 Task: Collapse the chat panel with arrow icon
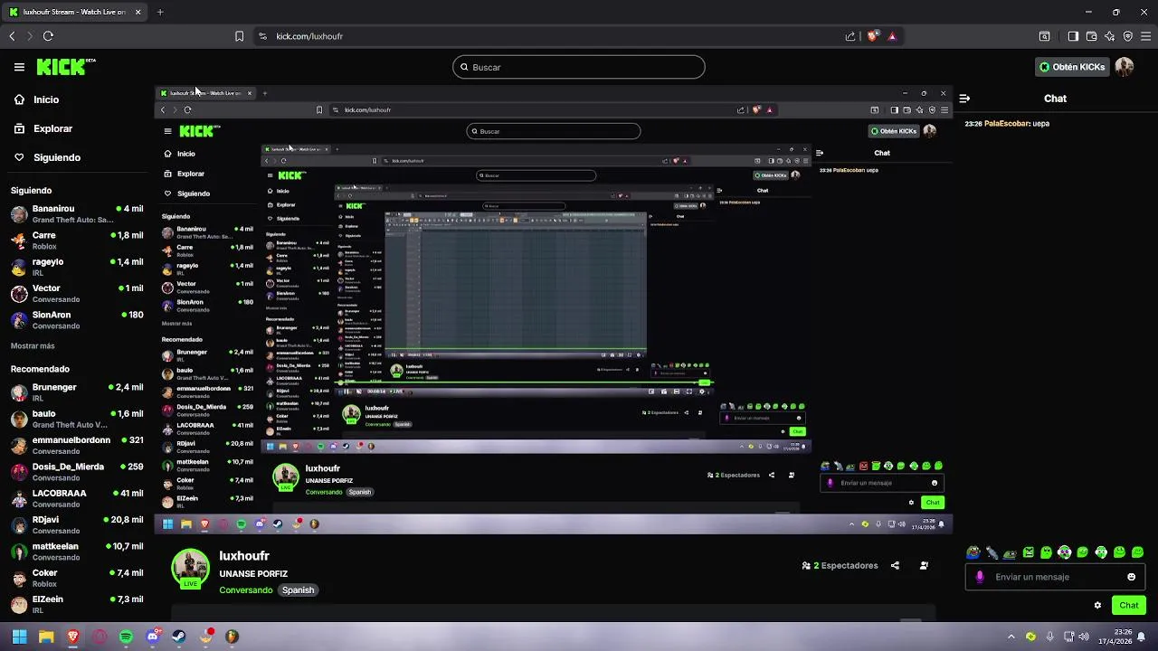964,99
